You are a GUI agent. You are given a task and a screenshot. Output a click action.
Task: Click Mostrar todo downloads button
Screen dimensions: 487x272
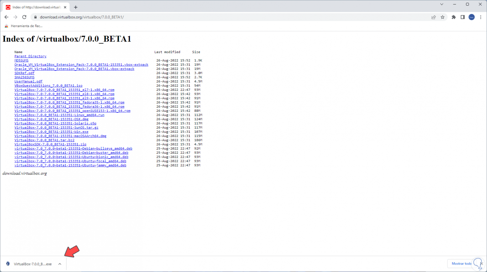[462, 264]
